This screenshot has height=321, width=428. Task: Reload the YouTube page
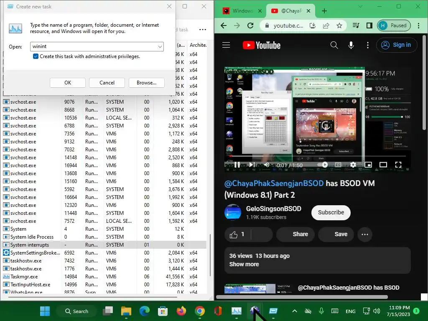click(x=250, y=25)
